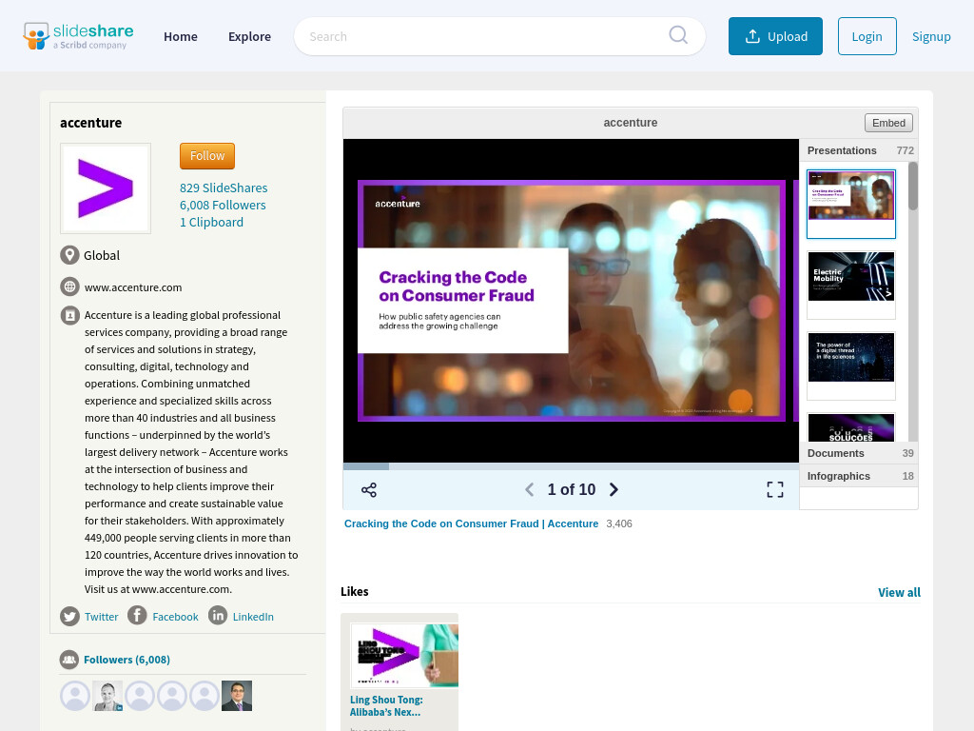The image size is (974, 731).
Task: Click View all likes
Action: point(899,592)
